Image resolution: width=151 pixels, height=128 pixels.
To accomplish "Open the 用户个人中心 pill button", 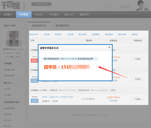I will 42,4.
